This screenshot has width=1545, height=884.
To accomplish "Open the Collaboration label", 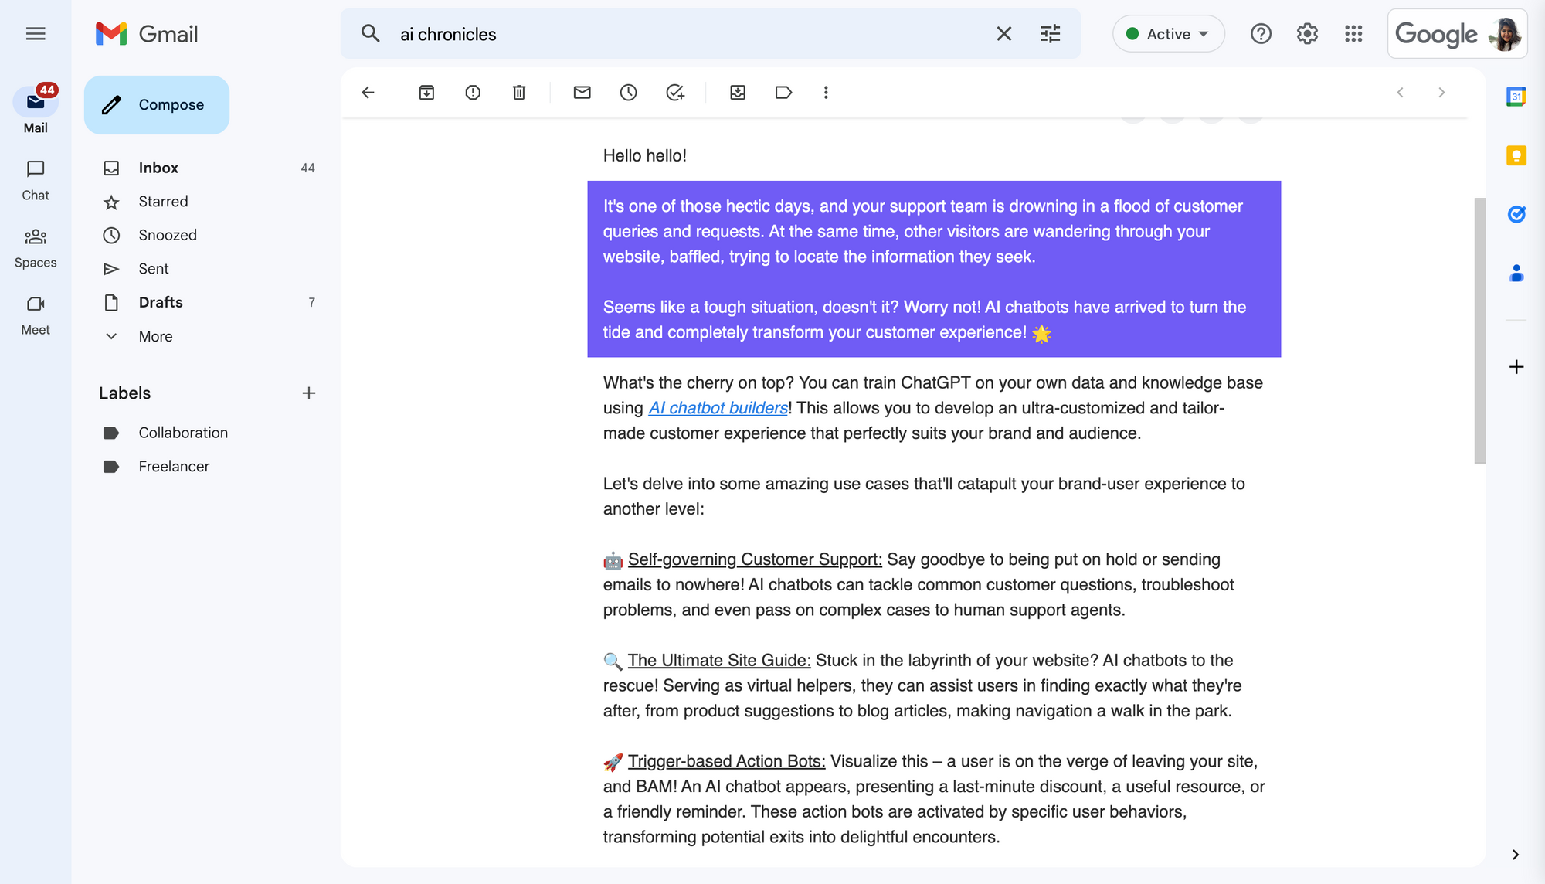I will click(183, 433).
